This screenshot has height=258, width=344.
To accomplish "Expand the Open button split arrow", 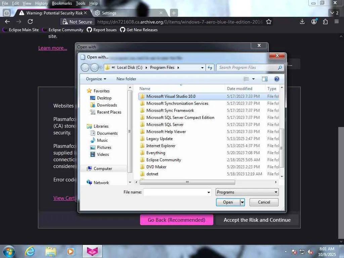I will (242, 202).
